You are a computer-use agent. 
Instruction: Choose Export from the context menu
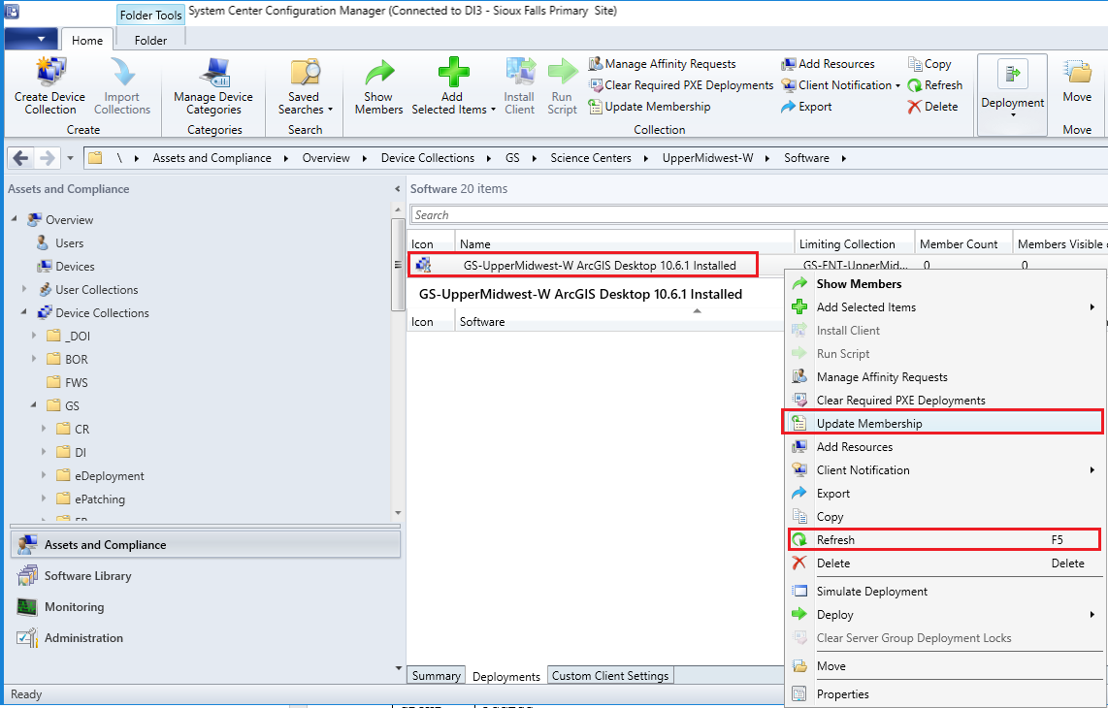click(x=945, y=494)
